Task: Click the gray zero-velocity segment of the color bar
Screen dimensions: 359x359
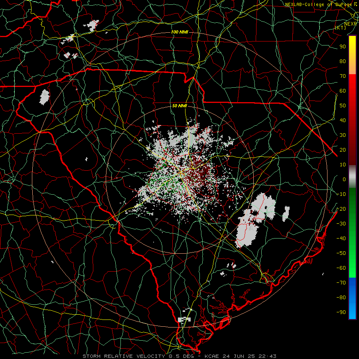Action: pyautogui.click(x=352, y=177)
